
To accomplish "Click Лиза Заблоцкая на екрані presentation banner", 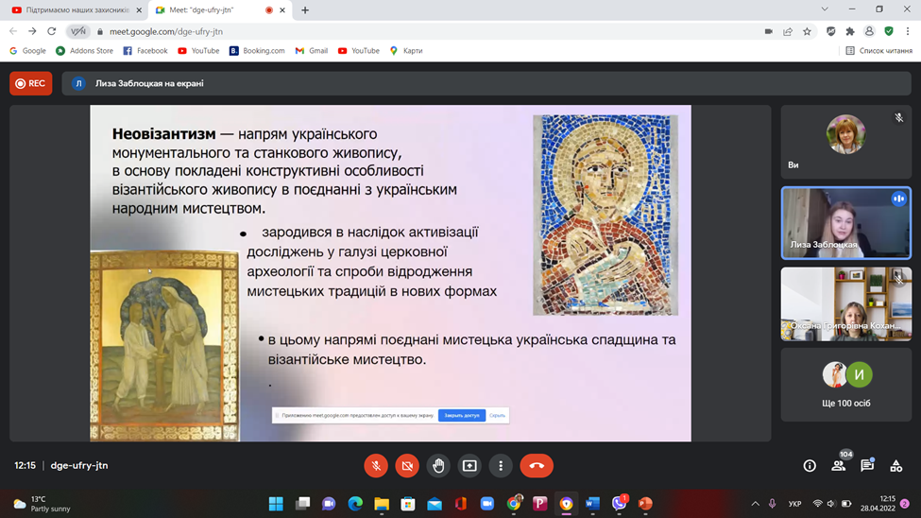I will click(x=486, y=83).
